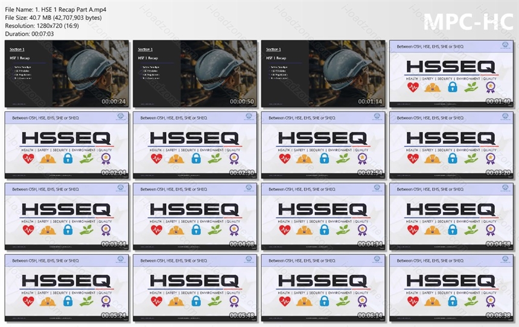Click the large 'HSSEQ' text in the 00:05:24 frame
This screenshot has width=519, height=327.
pos(66,281)
